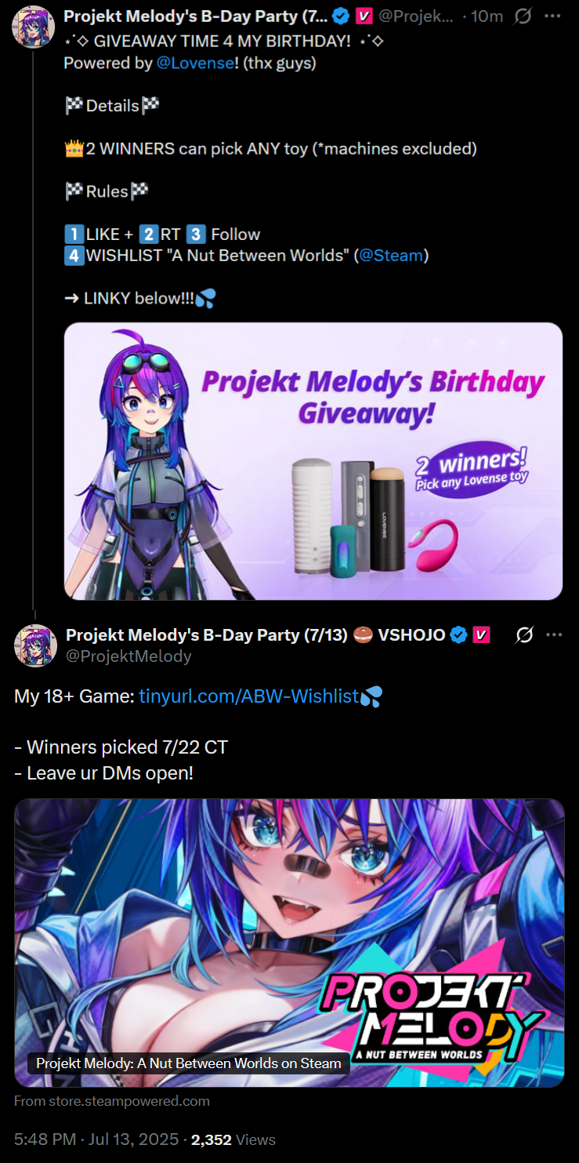Click the 'From store.steampowered.com' source text

click(x=112, y=1101)
